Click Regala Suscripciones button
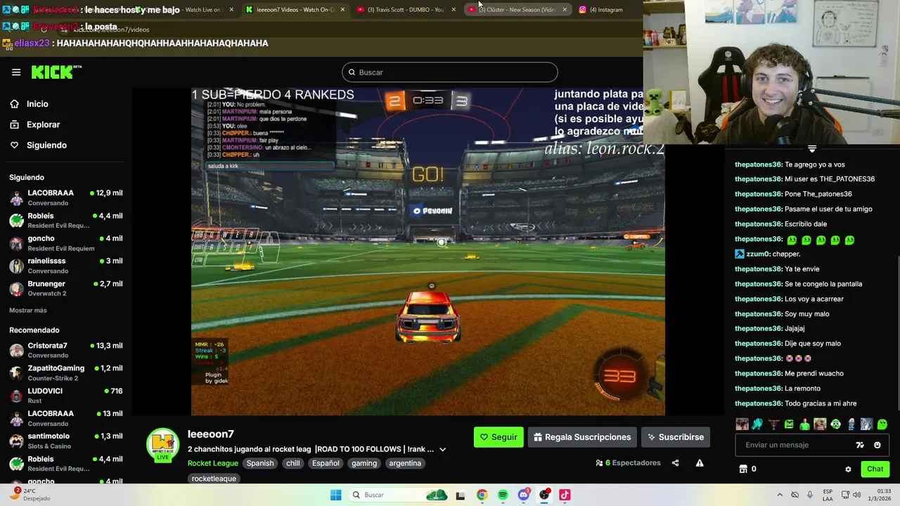Image resolution: width=900 pixels, height=506 pixels. click(582, 437)
